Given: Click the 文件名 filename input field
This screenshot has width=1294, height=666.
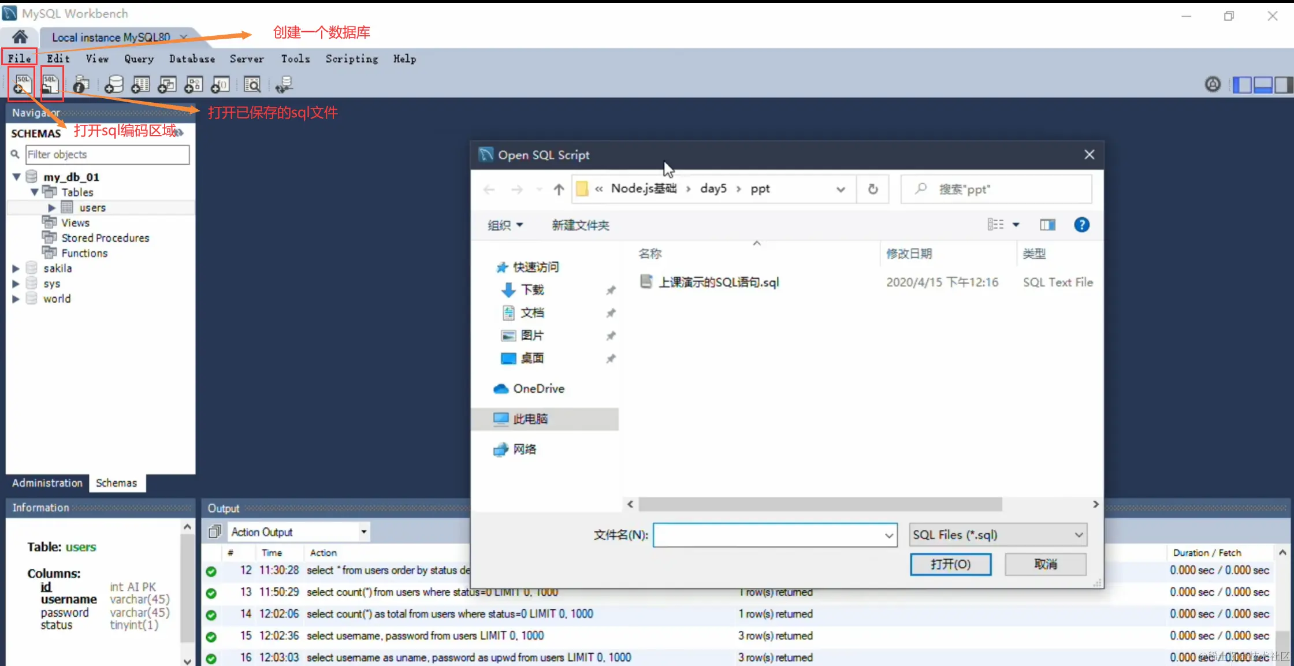Looking at the screenshot, I should coord(768,535).
